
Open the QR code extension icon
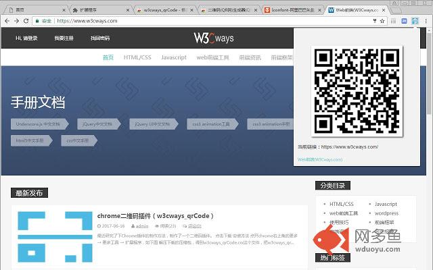coord(415,21)
